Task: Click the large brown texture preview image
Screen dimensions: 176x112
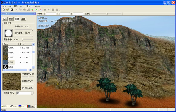Action: click(x=12, y=82)
